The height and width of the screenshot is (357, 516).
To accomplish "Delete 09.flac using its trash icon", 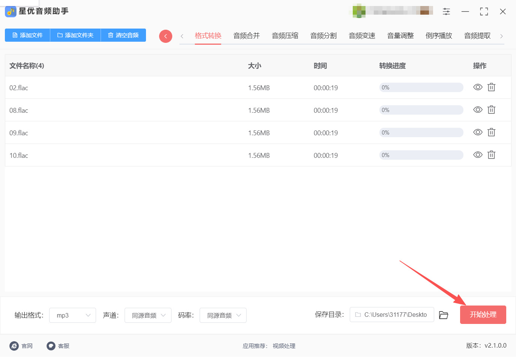I will click(491, 132).
